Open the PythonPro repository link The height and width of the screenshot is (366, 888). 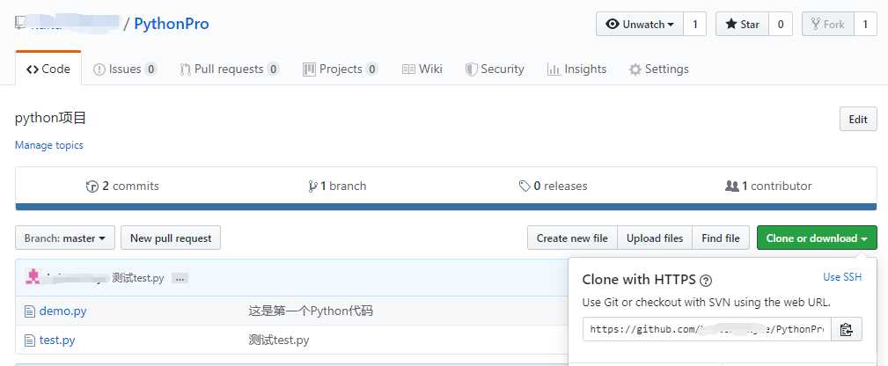coord(171,24)
